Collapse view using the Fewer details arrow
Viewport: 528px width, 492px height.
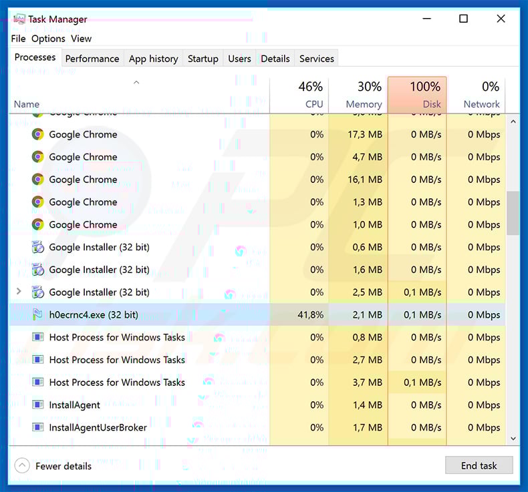coord(22,466)
